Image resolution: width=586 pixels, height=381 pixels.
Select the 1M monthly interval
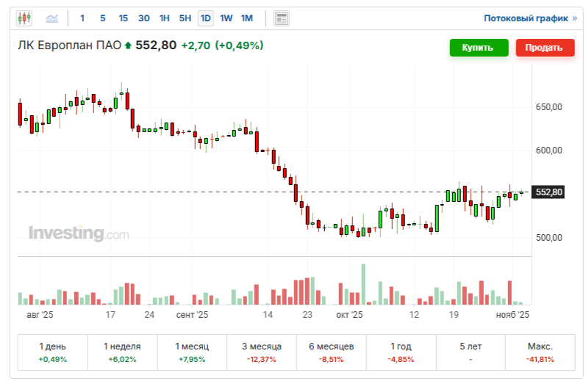[x=247, y=18]
